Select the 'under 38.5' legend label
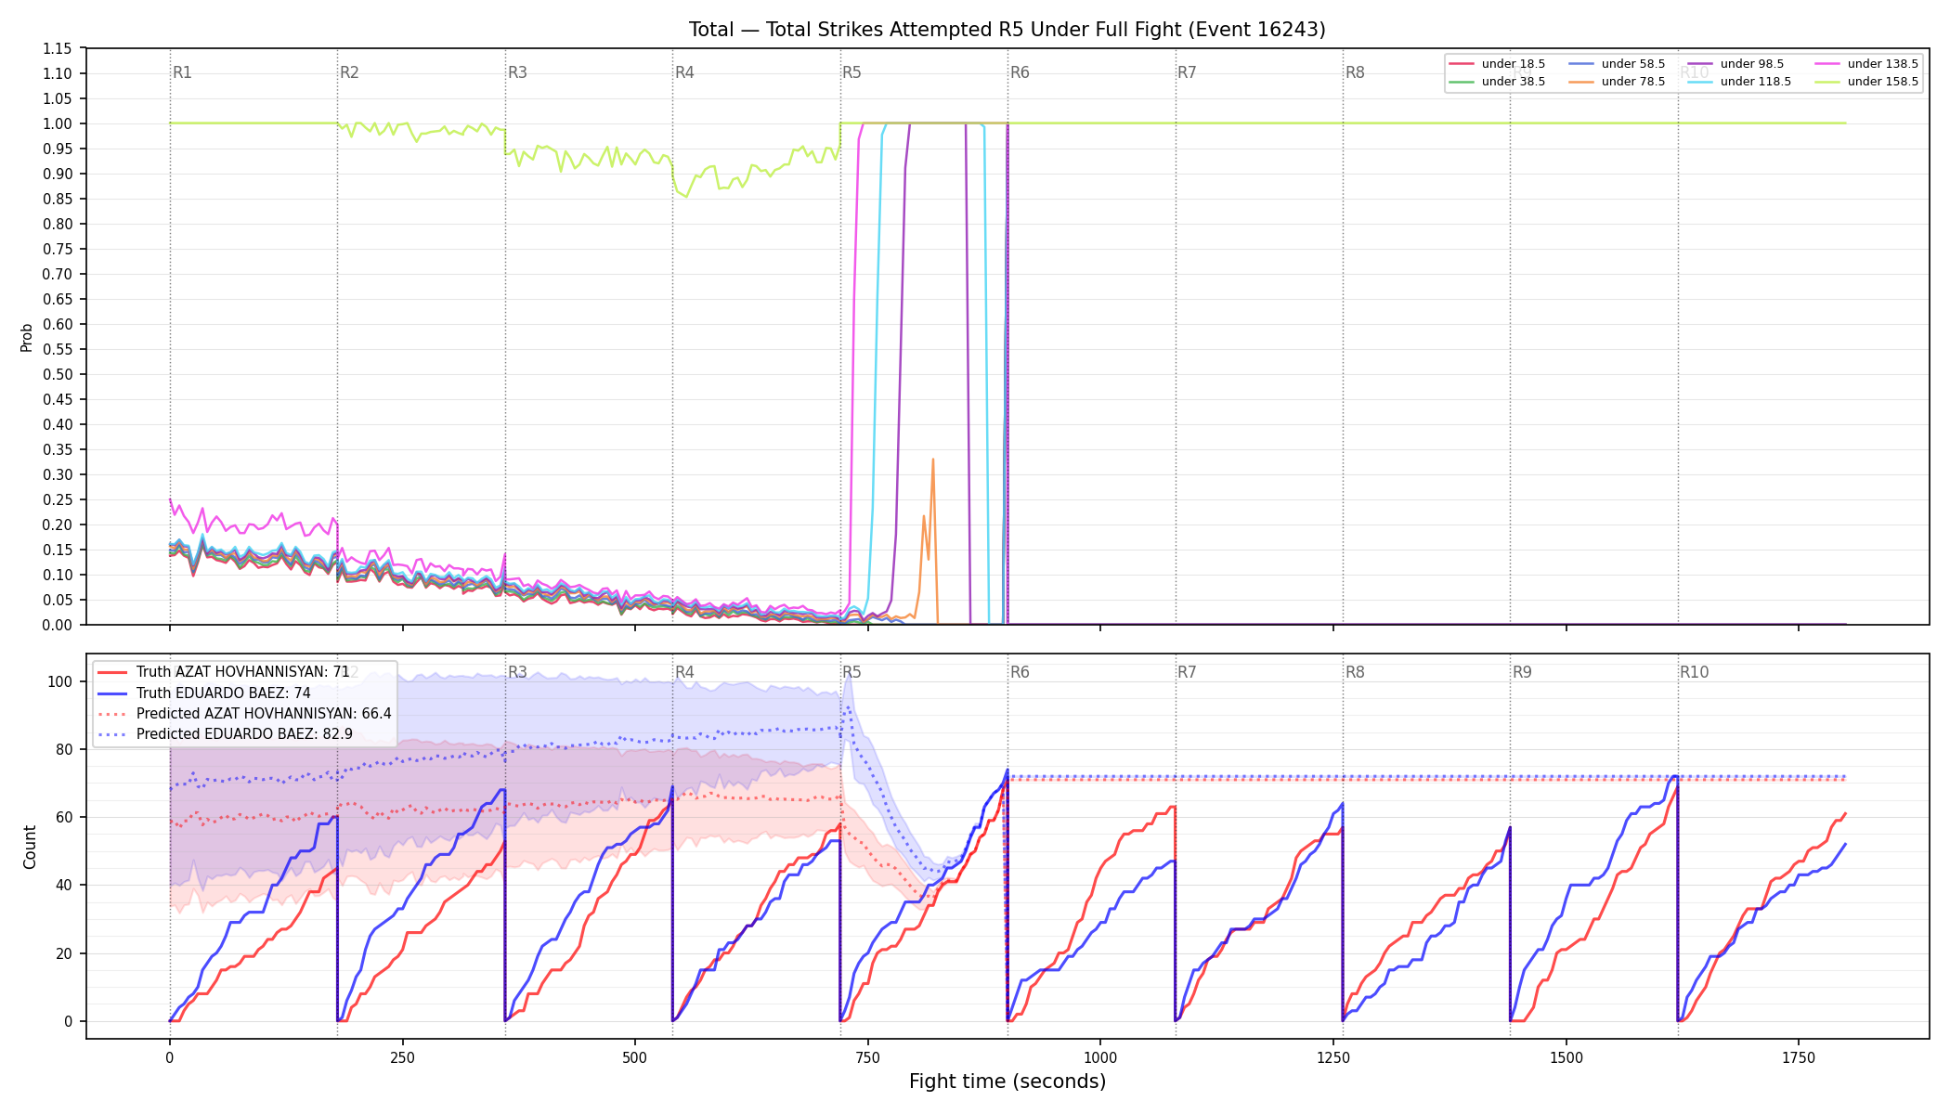This screenshot has width=1950, height=1114. 1514,82
